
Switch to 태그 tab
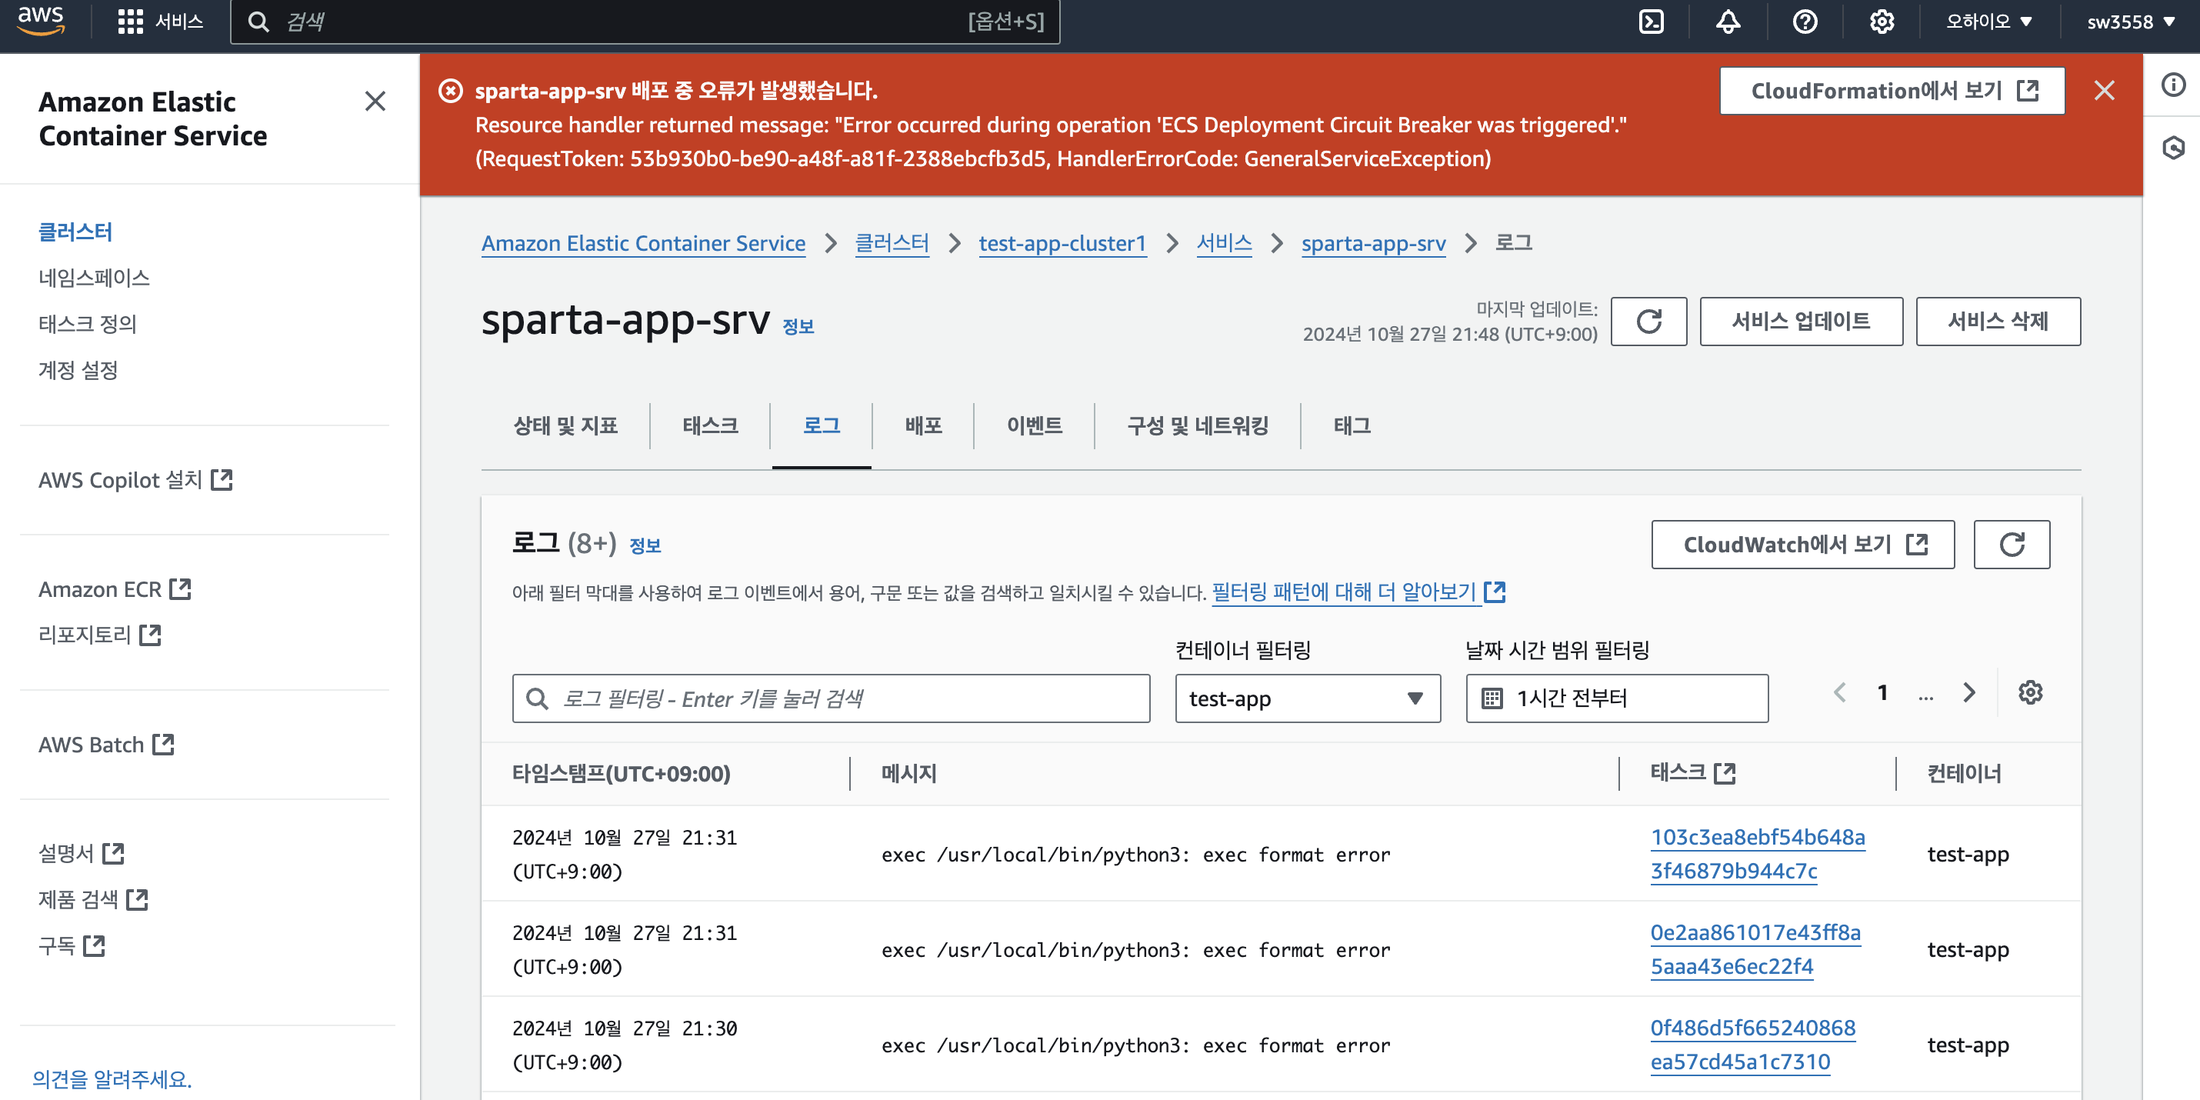pos(1352,425)
